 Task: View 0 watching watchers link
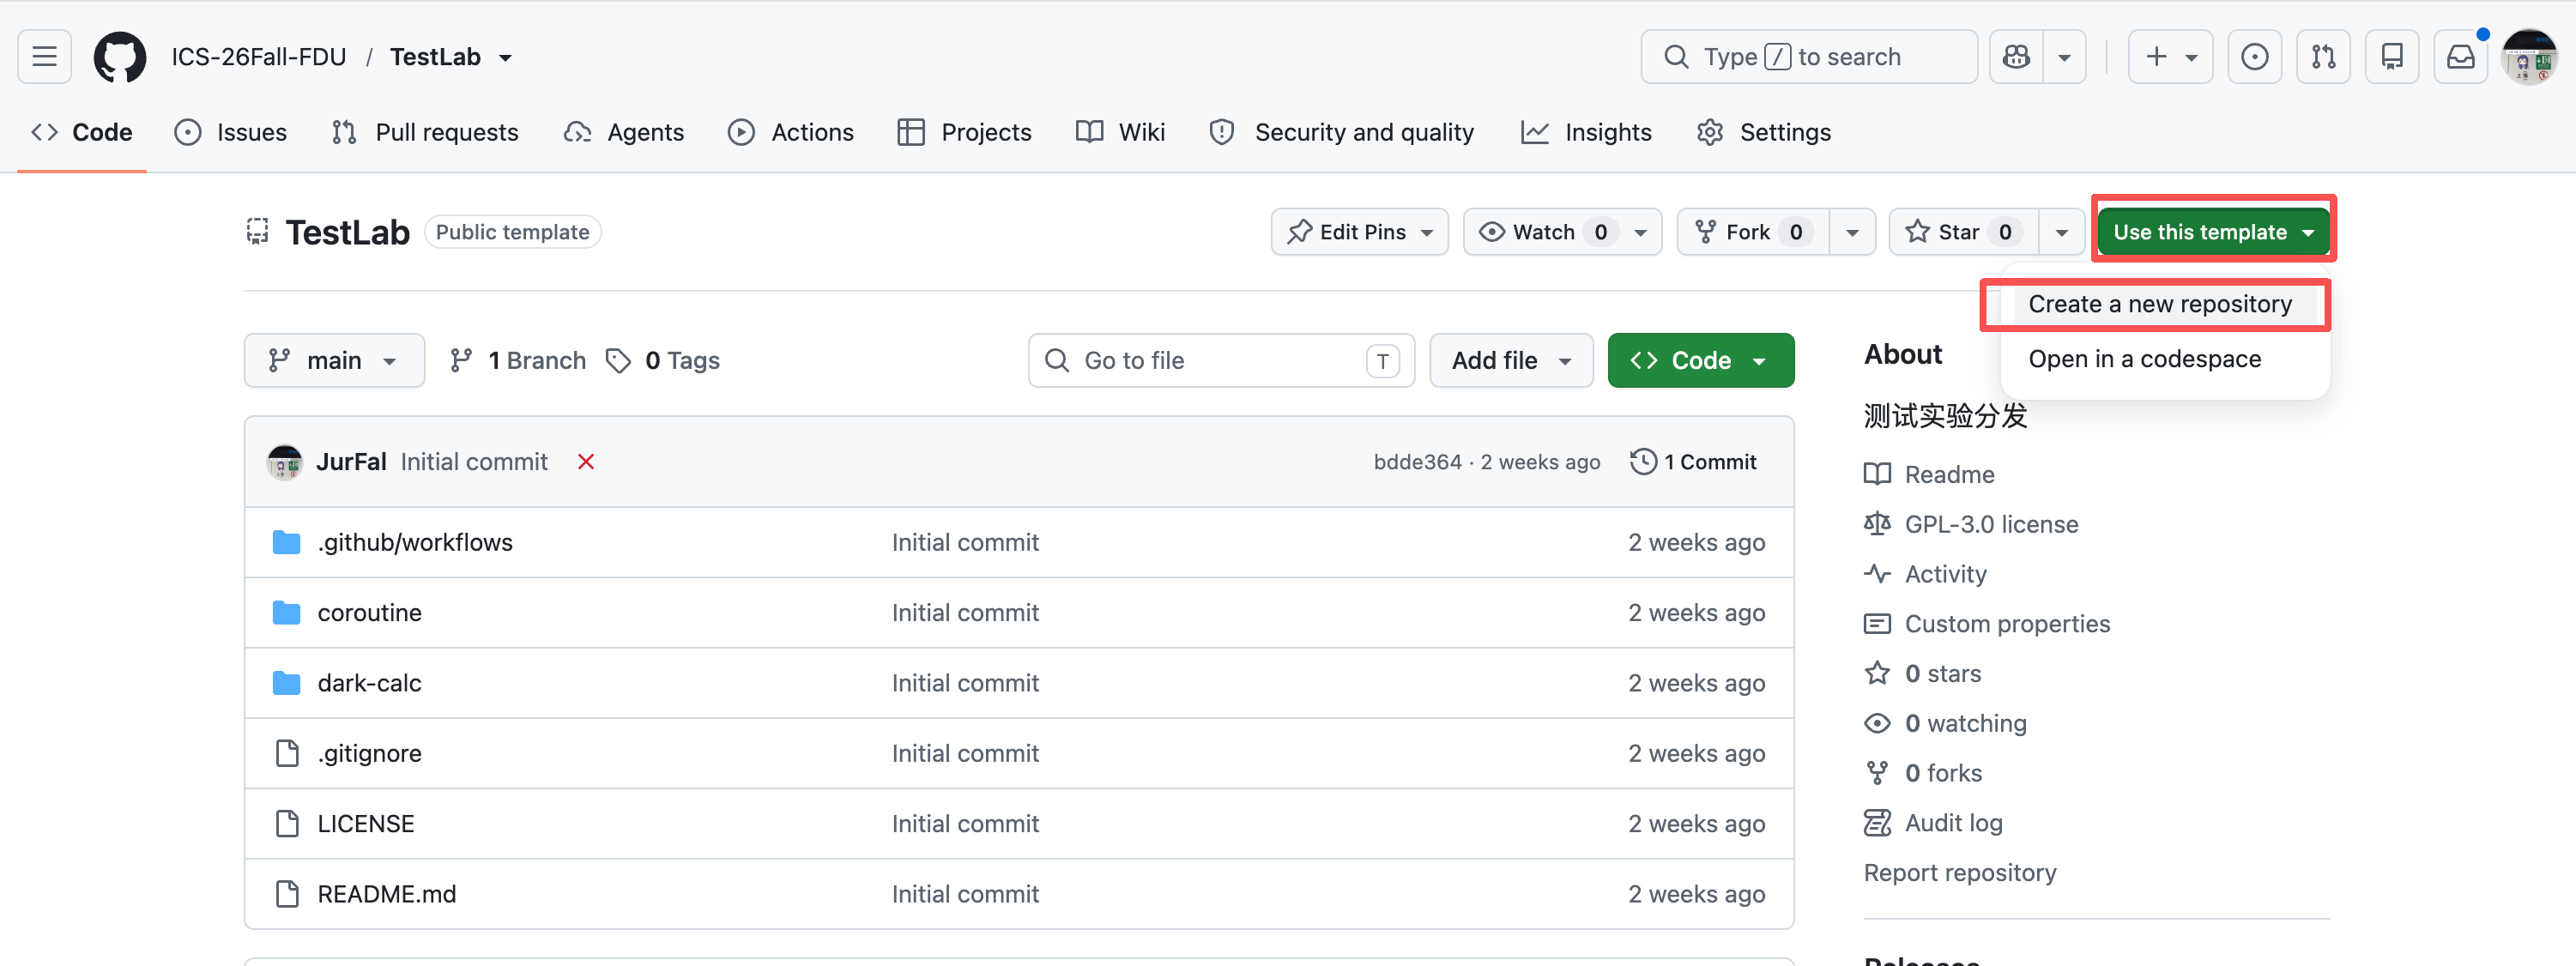pos(1946,724)
